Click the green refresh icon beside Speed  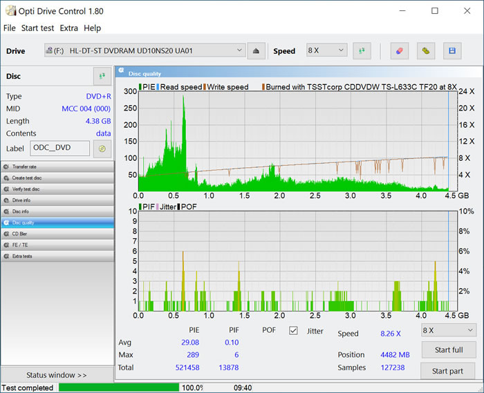(x=362, y=50)
